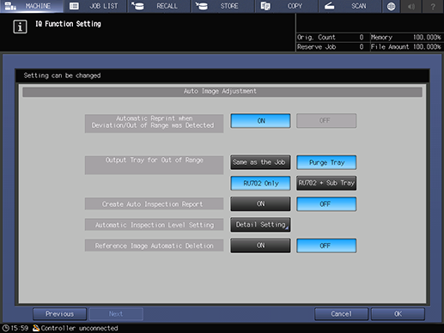Switch to the STORE tab
The image size is (444, 333).
click(x=223, y=6)
